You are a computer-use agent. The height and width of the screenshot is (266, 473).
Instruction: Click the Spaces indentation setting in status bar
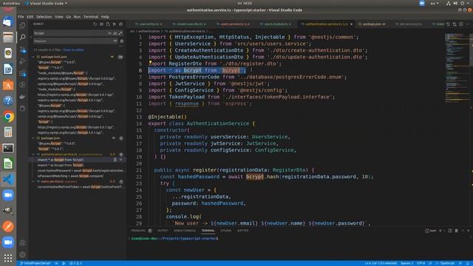click(406, 263)
